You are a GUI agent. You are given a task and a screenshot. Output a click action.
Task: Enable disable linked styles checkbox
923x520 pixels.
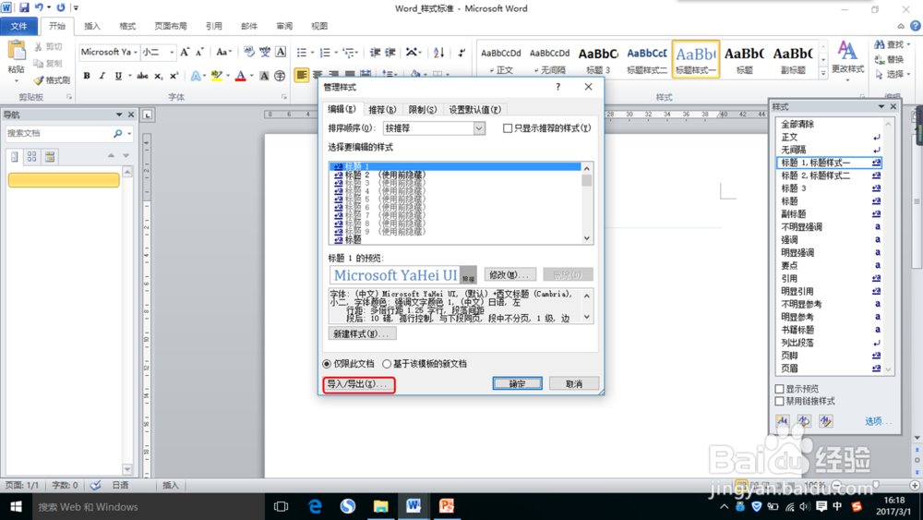tap(779, 401)
